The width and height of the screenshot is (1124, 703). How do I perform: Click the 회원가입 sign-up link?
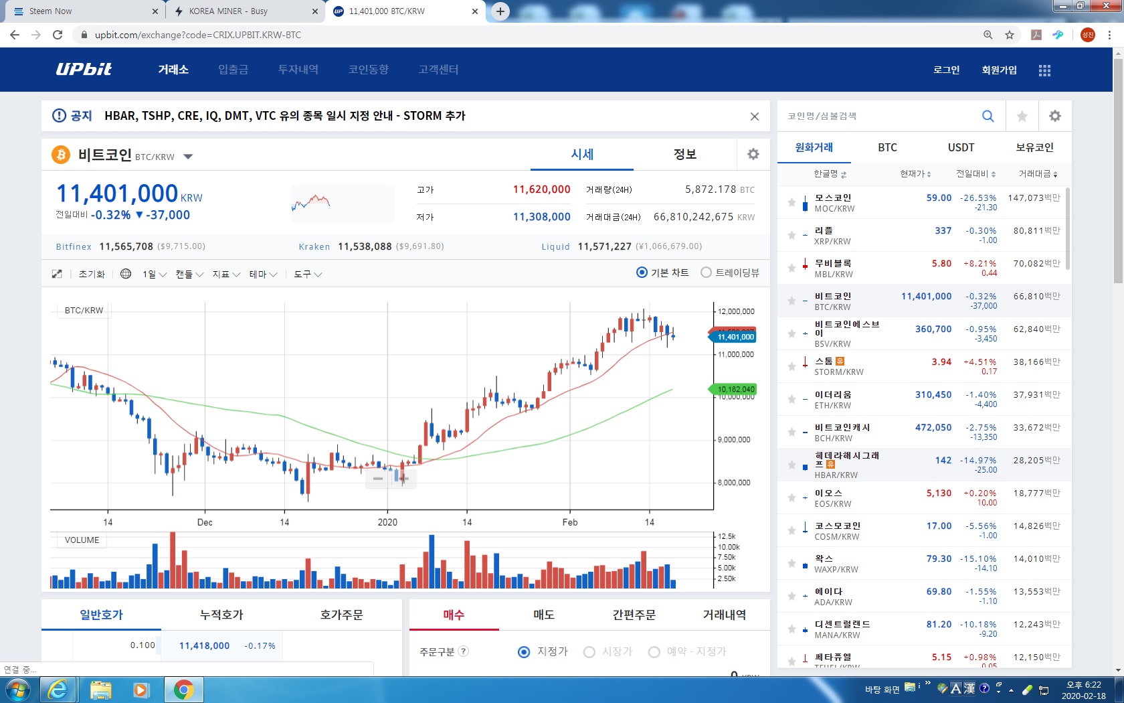point(1000,70)
